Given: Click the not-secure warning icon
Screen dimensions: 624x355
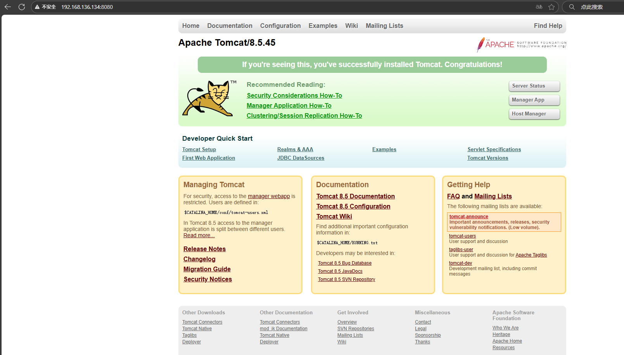Looking at the screenshot, I should (37, 7).
